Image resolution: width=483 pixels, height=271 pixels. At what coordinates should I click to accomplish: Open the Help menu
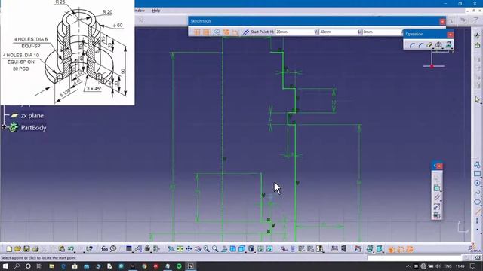[156, 11]
